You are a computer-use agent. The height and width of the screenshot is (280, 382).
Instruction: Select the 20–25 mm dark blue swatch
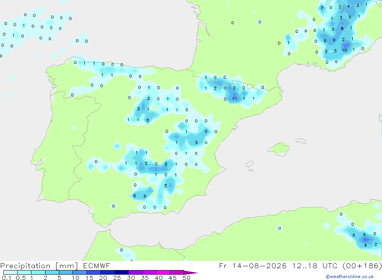tap(107, 272)
